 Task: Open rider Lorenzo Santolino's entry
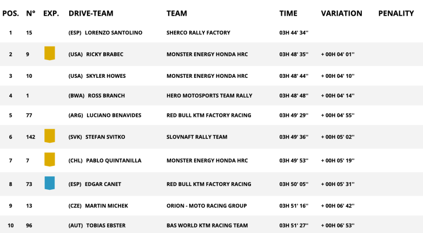(114, 33)
